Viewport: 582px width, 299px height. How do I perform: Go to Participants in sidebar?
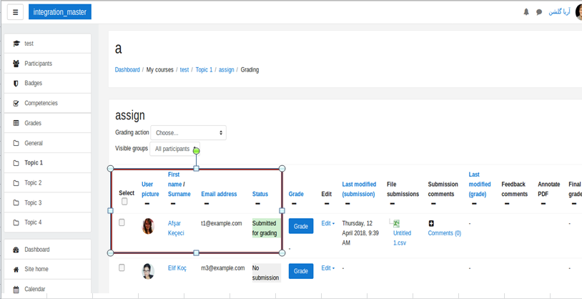tap(47, 64)
